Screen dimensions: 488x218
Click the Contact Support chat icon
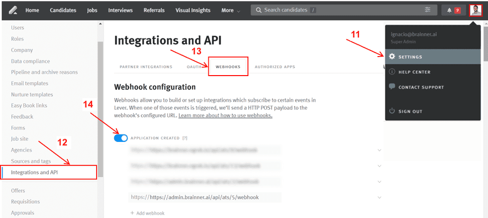tap(392, 87)
